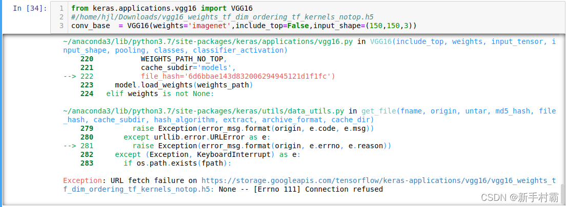Click the In [34] cell prompt
Screen dimensions: 566x207
pyautogui.click(x=30, y=8)
